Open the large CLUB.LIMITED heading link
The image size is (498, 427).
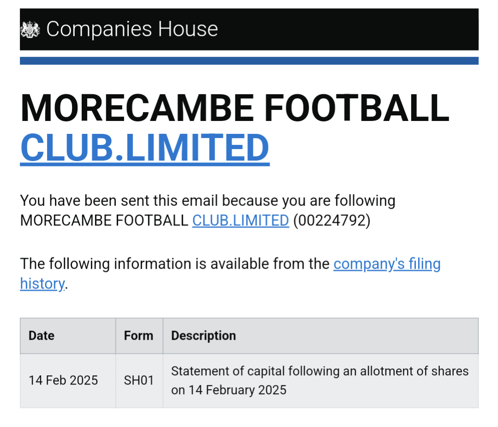coord(145,148)
